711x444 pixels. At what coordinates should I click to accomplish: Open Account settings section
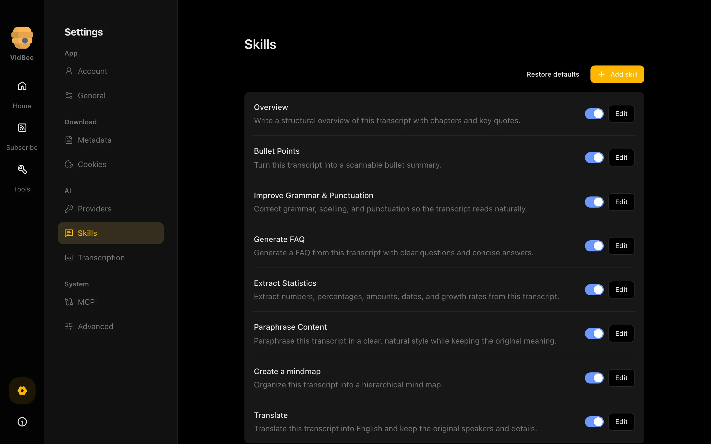coord(111,71)
